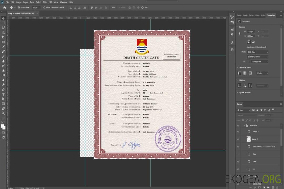
Task: Open the Pixels ruler units dropdown
Action: 262,73
